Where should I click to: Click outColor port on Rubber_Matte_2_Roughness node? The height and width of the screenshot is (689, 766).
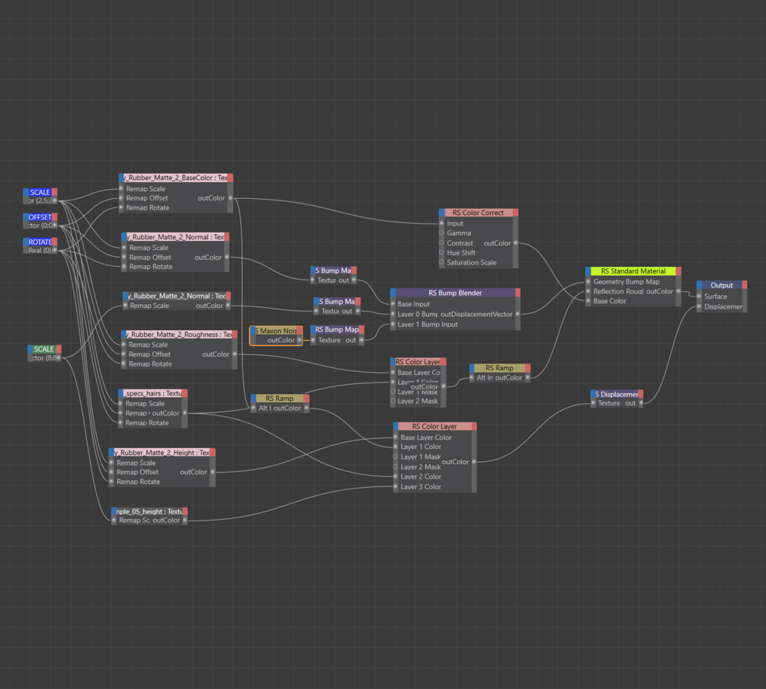point(235,354)
